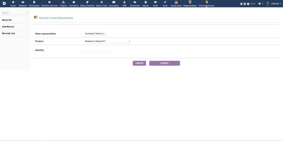Open the Agenda calendar icon
This screenshot has width=283, height=141.
[x=146, y=2]
